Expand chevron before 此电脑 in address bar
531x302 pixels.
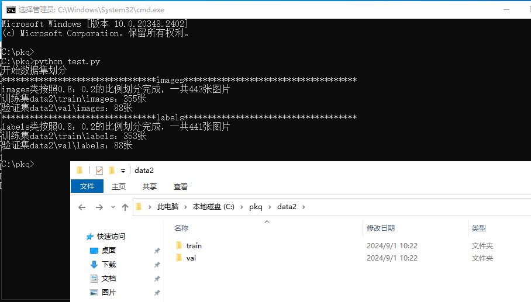point(150,207)
